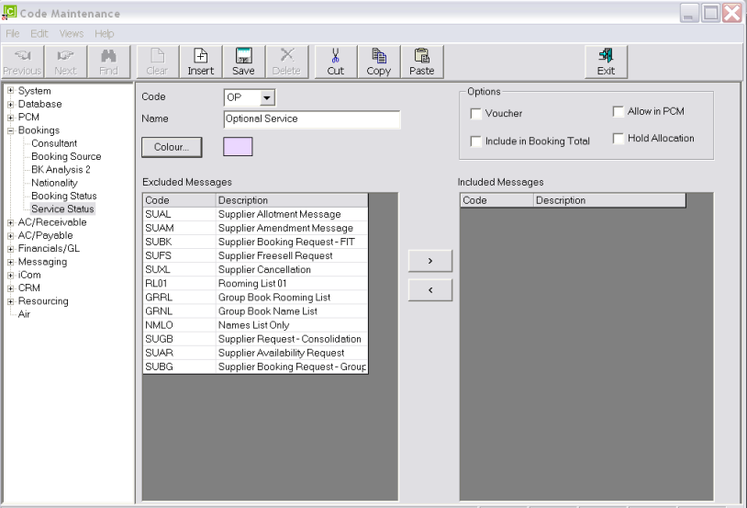Collapse the Bookings tree node

pos(10,130)
